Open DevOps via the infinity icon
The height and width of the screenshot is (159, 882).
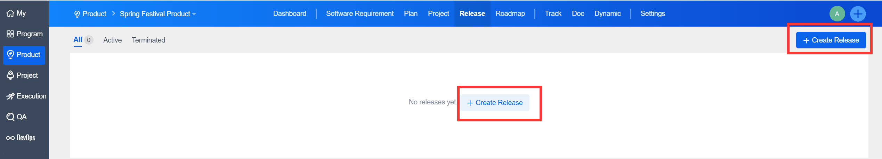pos(10,138)
